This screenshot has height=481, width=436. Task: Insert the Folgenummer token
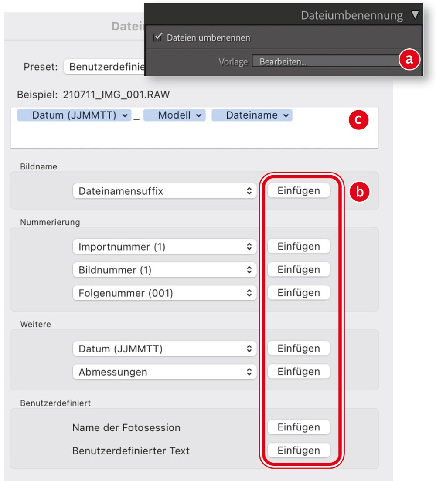pyautogui.click(x=299, y=293)
